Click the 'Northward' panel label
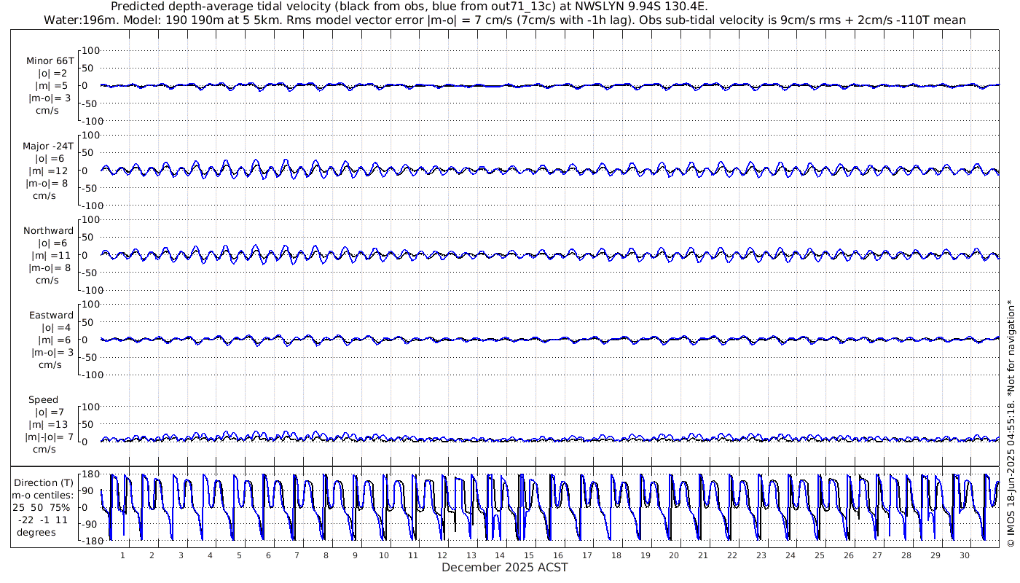Viewport: 1020px width, 583px height. click(49, 230)
